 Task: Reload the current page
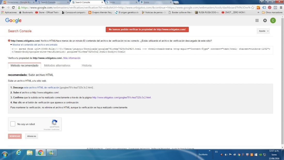[x=13, y=7]
